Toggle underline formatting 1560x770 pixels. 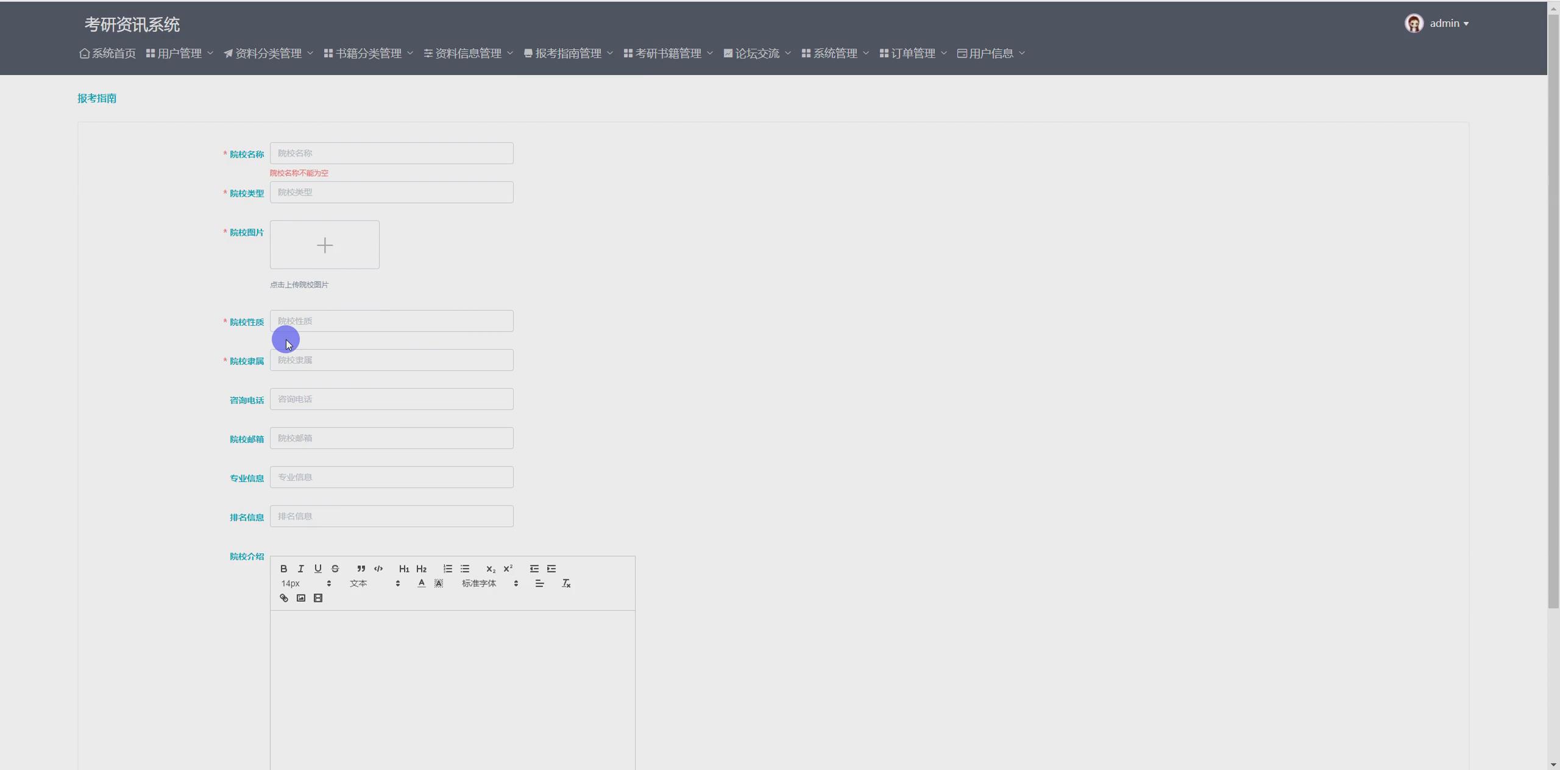coord(317,568)
